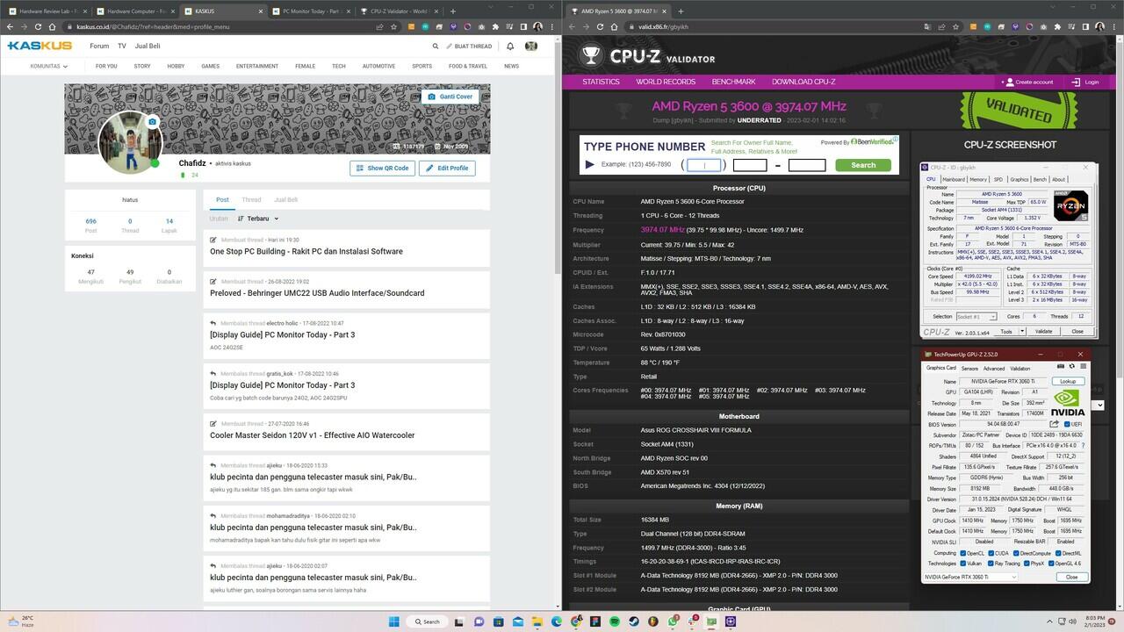Click the Login link on CPU-Z Validator
Image resolution: width=1124 pixels, height=632 pixels.
[x=1085, y=82]
